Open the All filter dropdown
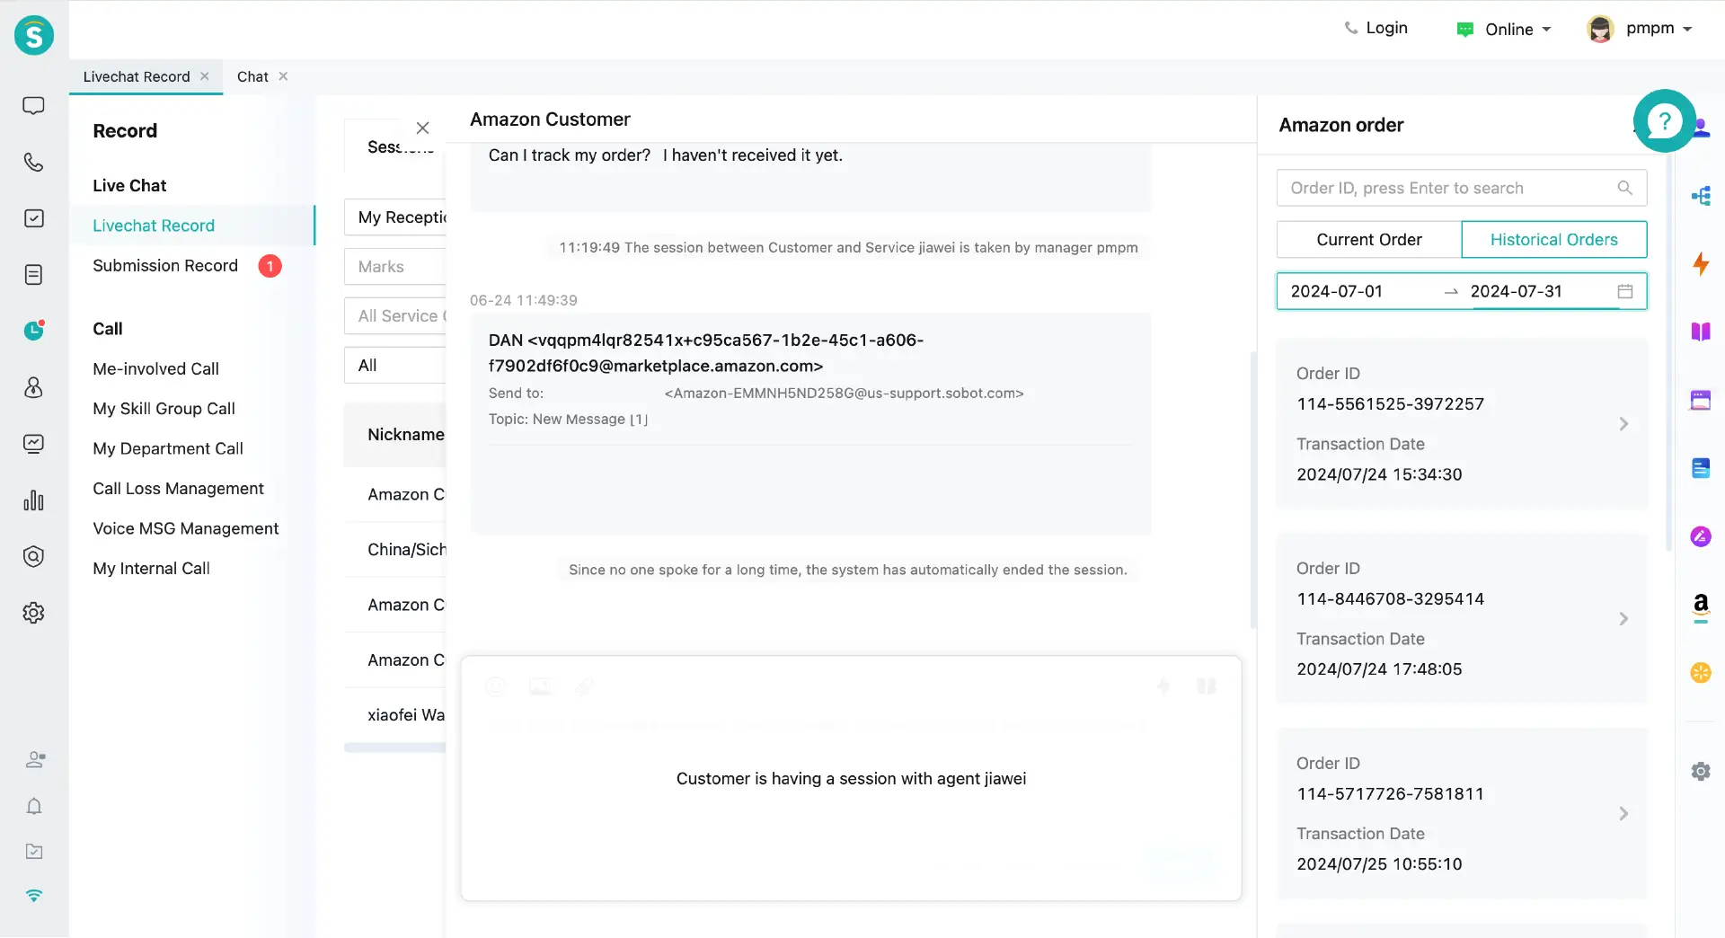This screenshot has height=938, width=1725. click(x=395, y=366)
